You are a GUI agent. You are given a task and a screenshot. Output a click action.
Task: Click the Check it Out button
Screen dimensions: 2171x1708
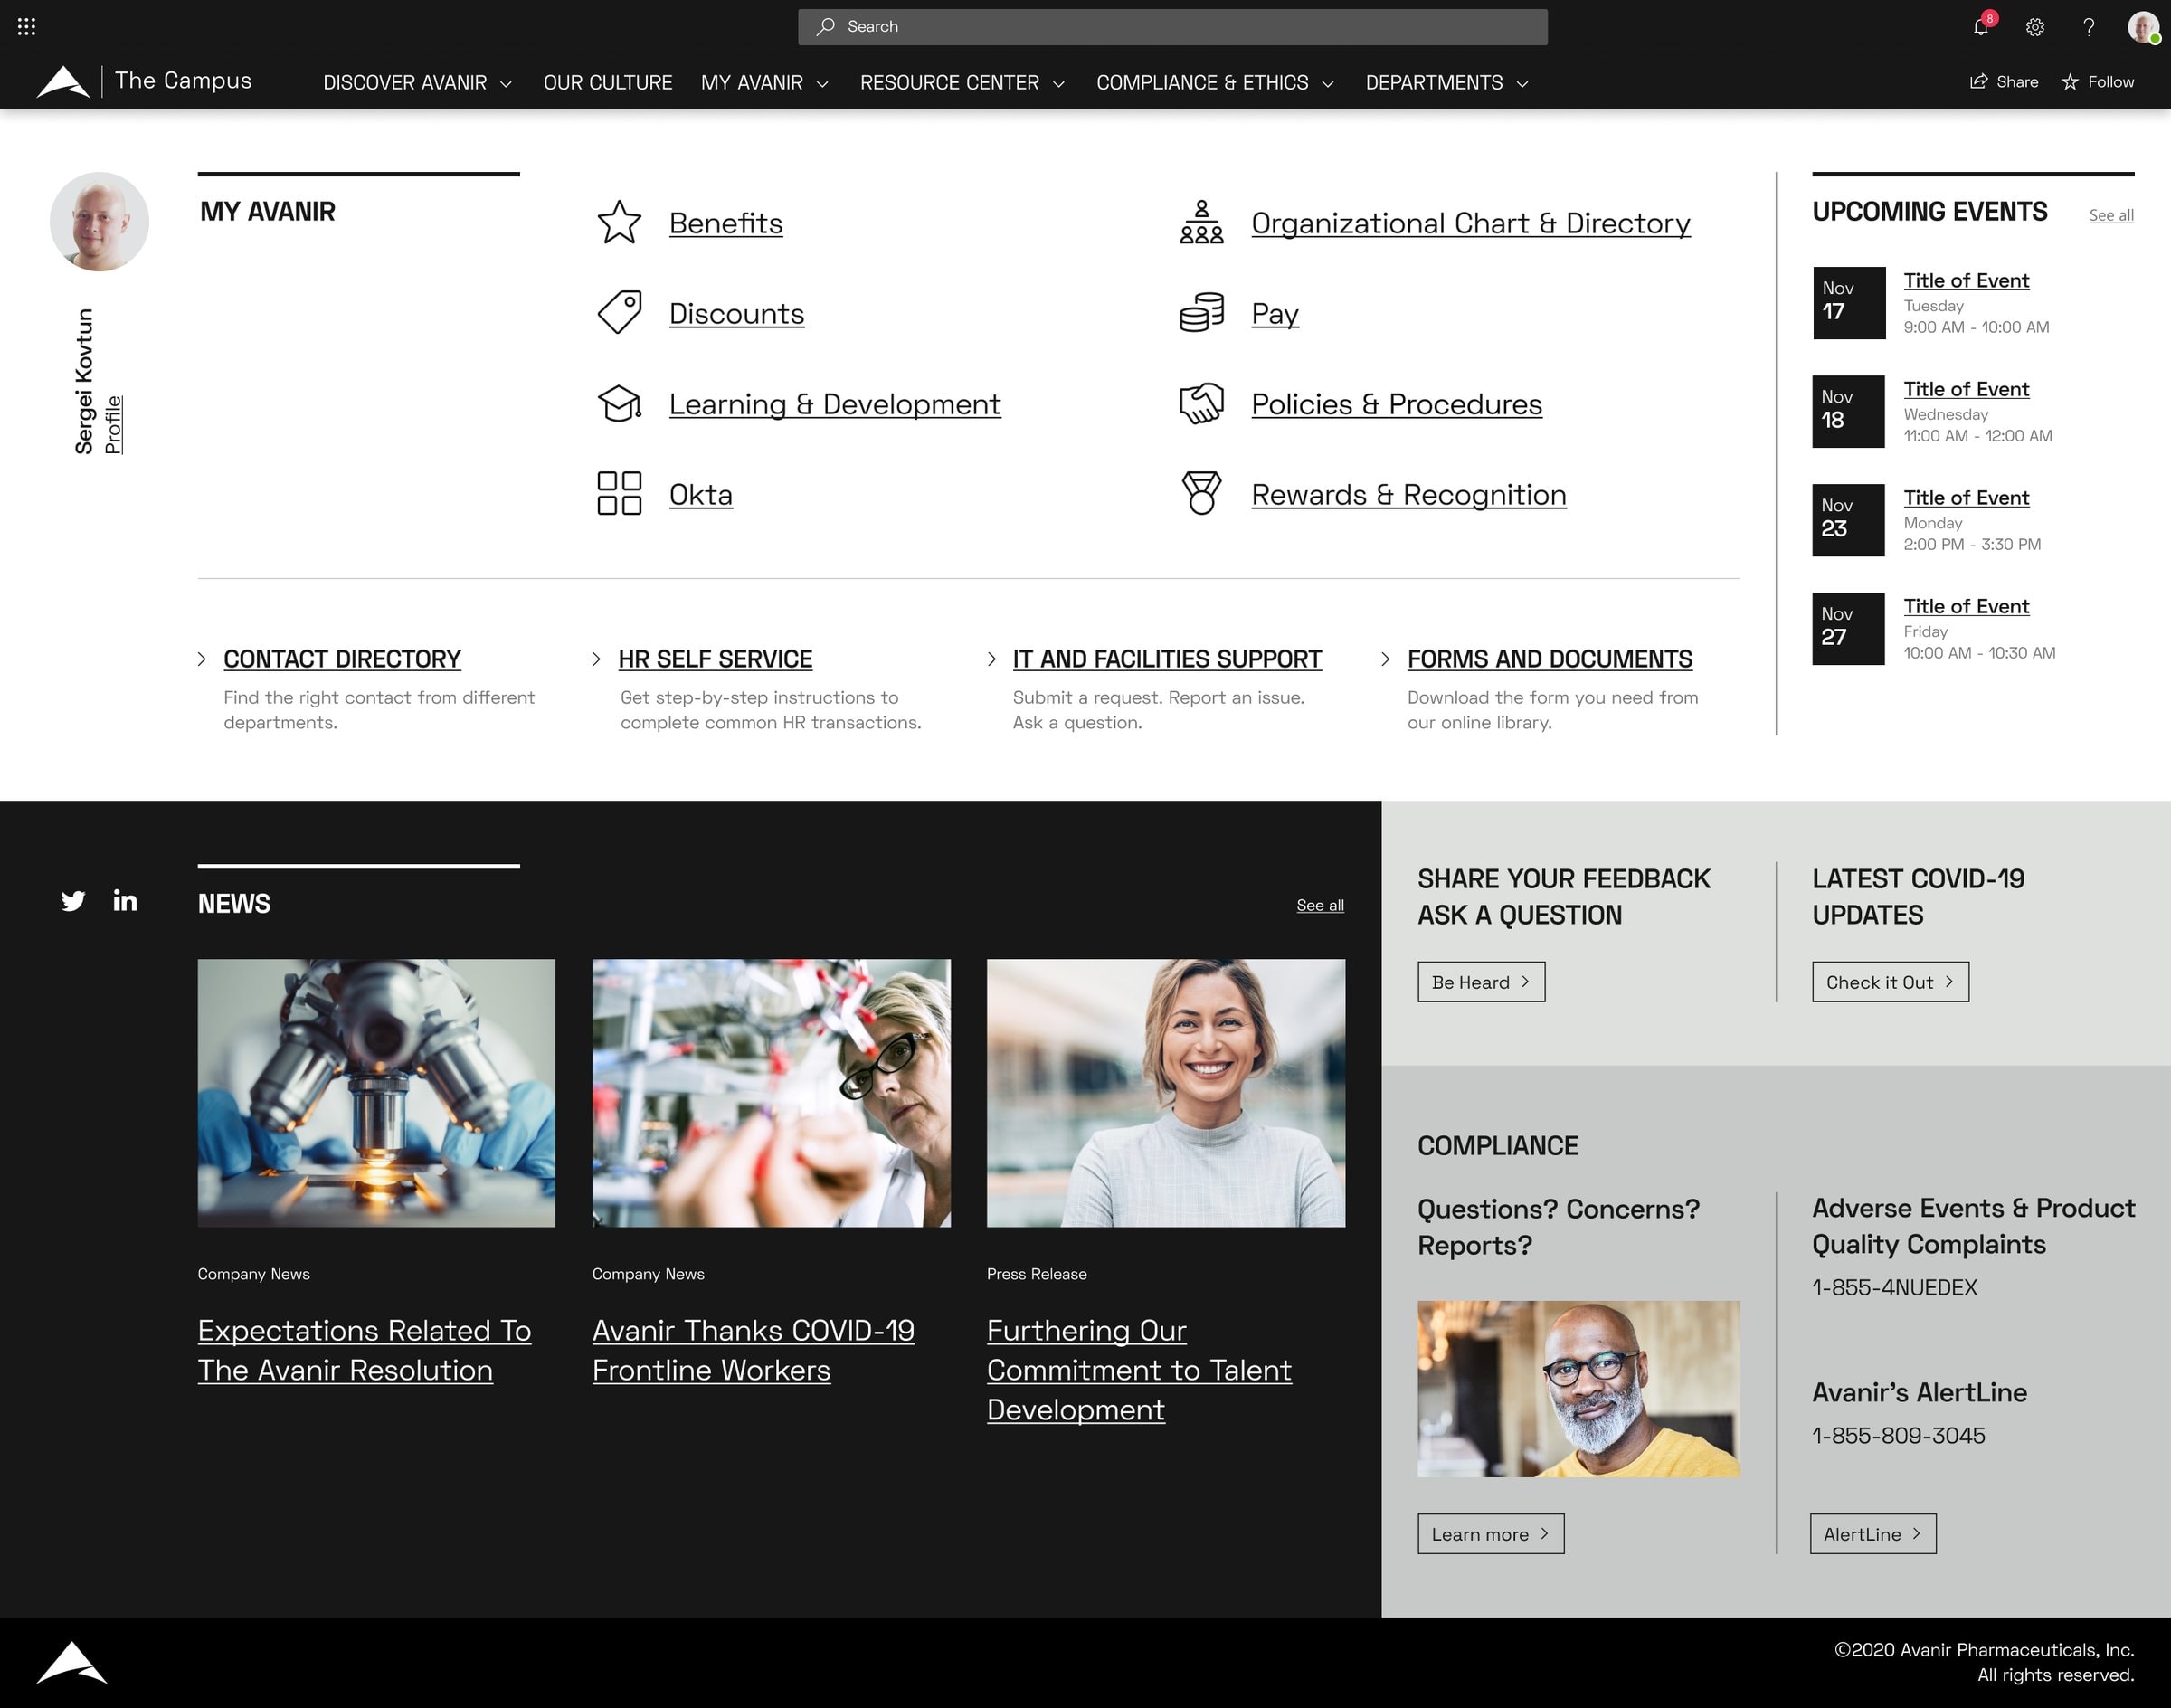click(1890, 982)
